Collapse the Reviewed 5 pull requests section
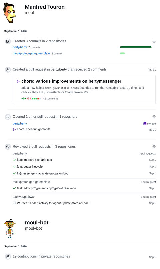 pos(154,147)
